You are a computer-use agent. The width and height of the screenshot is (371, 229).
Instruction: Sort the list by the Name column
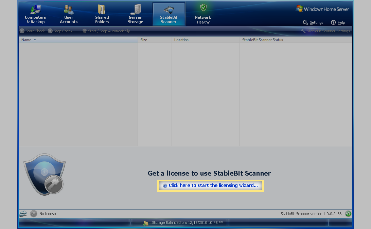click(78, 40)
